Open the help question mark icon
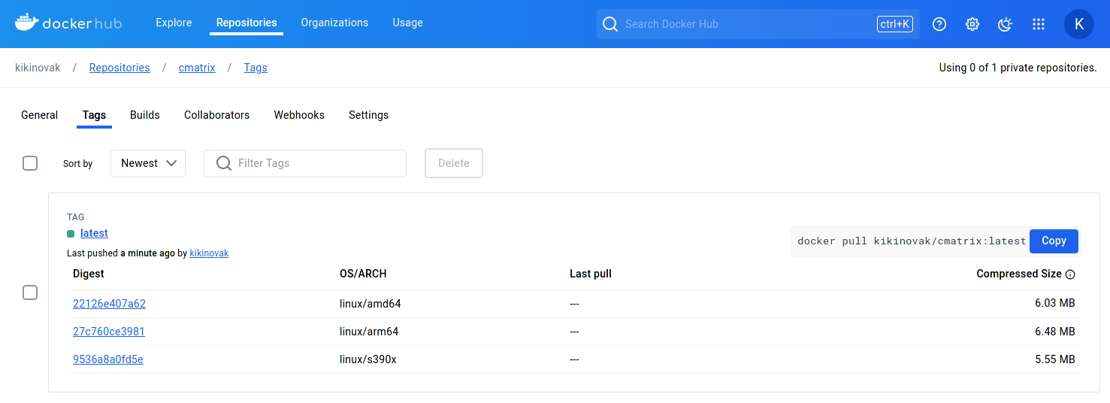The width and height of the screenshot is (1110, 403). tap(939, 24)
